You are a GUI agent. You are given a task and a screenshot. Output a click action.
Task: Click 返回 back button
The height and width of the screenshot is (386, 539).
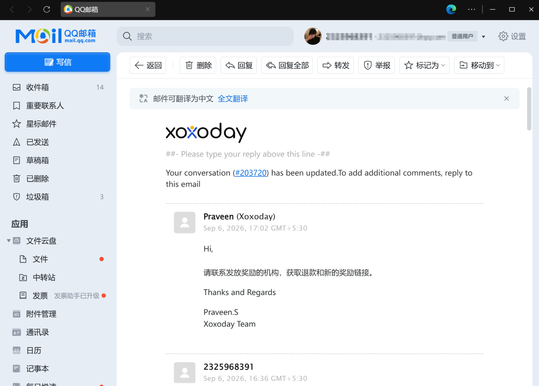148,65
